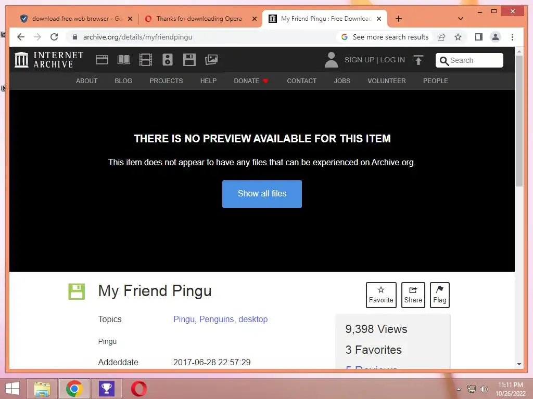The width and height of the screenshot is (533, 399).
Task: Close the 'download free web browser' tab
Action: coord(130,19)
